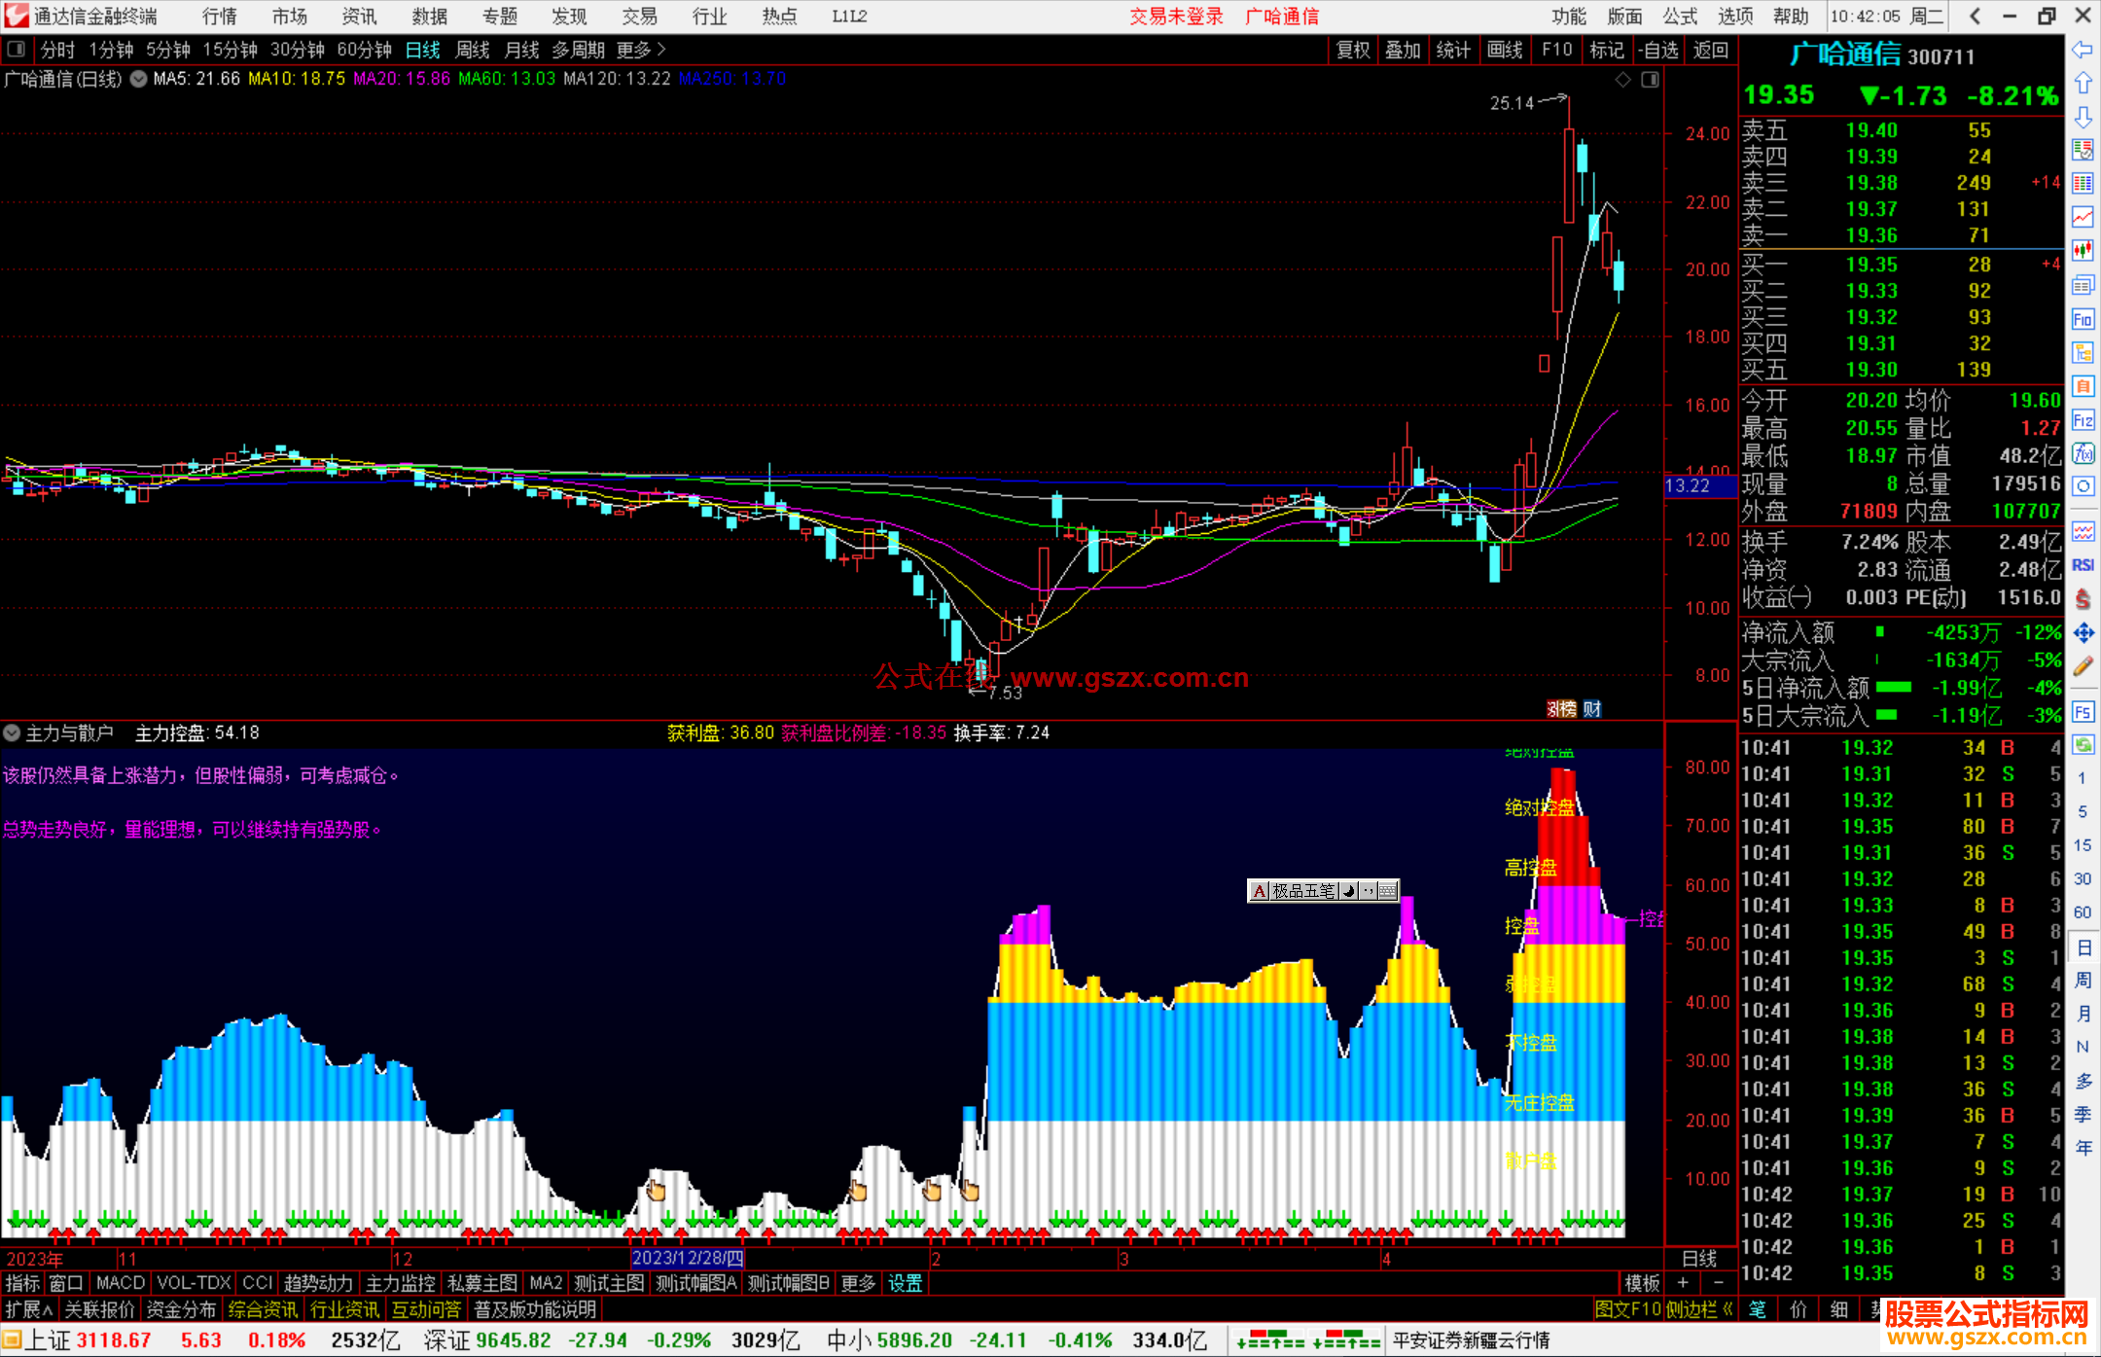
Task: Toggle the panel layout icon left of 分时
Action: click(17, 50)
